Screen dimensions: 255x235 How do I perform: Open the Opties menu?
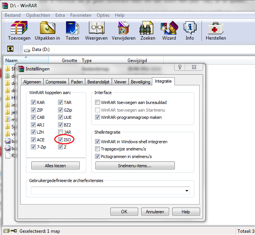[103, 15]
